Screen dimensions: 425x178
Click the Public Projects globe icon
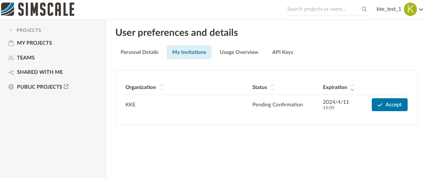tap(11, 87)
